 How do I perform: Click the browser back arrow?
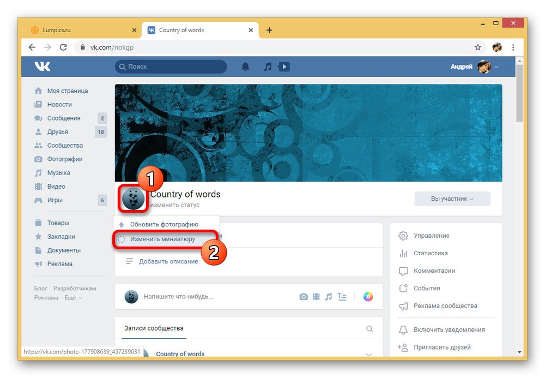point(32,47)
